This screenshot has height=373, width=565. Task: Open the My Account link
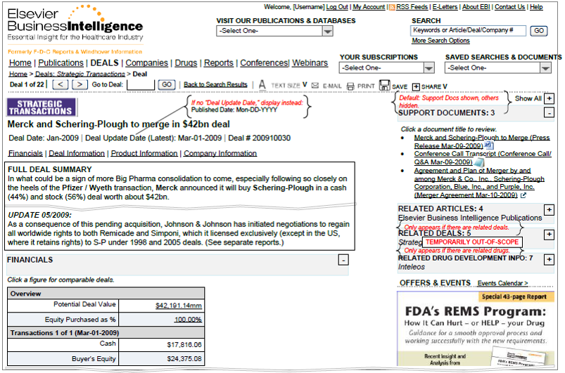click(x=369, y=7)
